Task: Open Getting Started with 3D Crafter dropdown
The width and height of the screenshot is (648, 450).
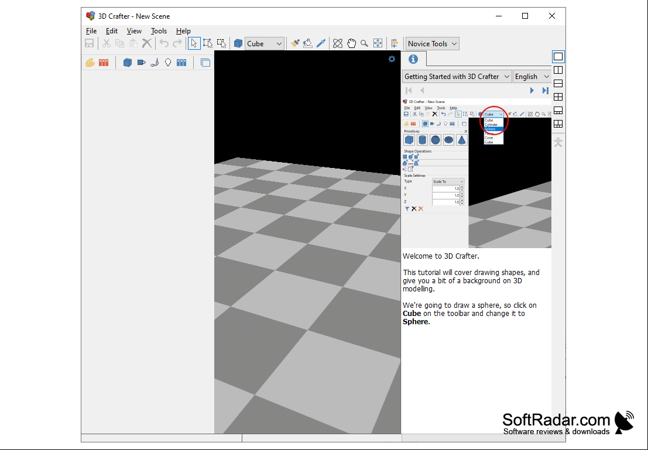Action: pos(457,77)
